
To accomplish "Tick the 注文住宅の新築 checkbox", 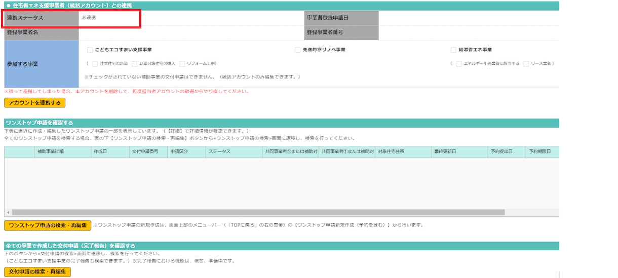I will tap(95, 64).
